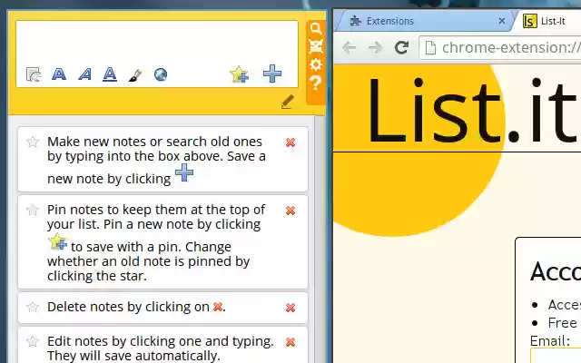Pin the 'Delete notes by clicking on' note star
This screenshot has width=581, height=363.
click(33, 307)
